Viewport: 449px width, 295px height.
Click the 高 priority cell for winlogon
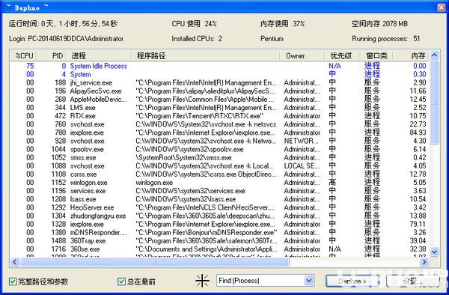pos(332,183)
